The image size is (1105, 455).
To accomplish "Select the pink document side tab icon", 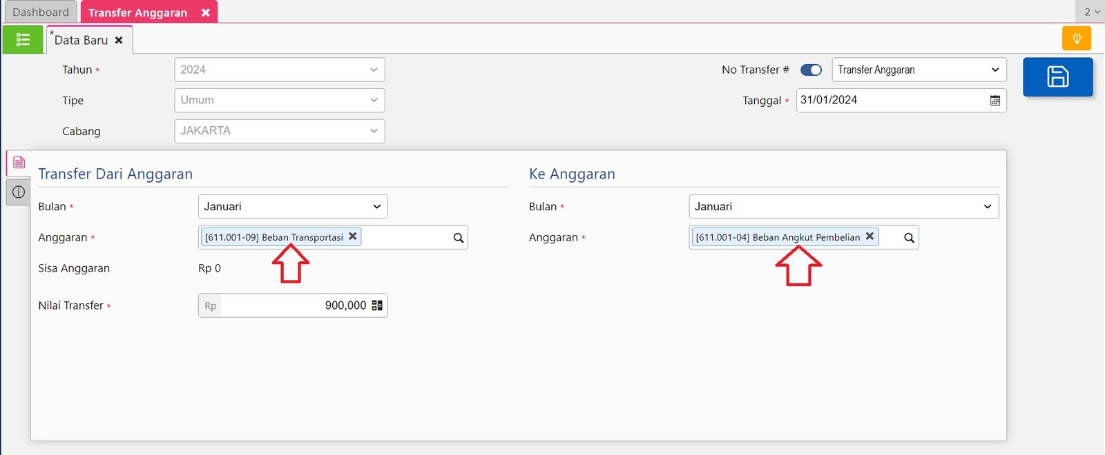I will point(19,163).
